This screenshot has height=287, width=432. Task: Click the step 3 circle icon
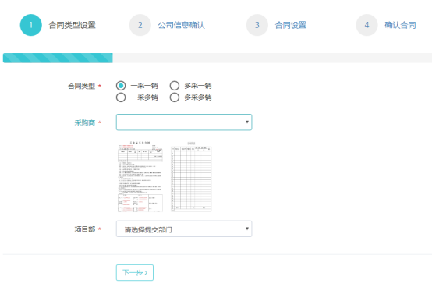point(257,25)
